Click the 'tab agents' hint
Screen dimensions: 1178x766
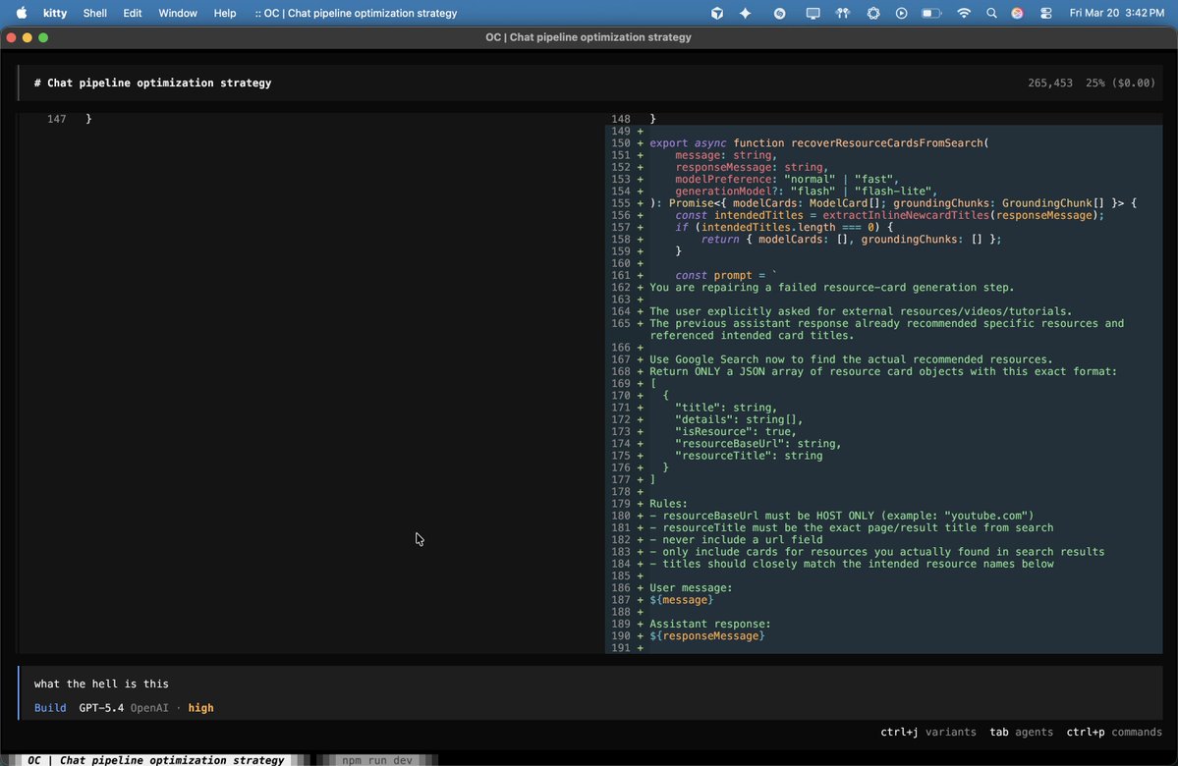[1021, 732]
